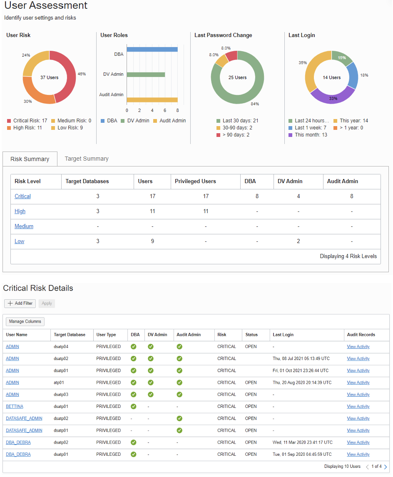Click the plus icon on Add Filter
The image size is (393, 477).
(10, 303)
